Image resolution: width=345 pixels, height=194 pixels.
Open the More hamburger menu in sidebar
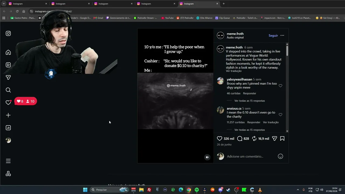coord(8,161)
